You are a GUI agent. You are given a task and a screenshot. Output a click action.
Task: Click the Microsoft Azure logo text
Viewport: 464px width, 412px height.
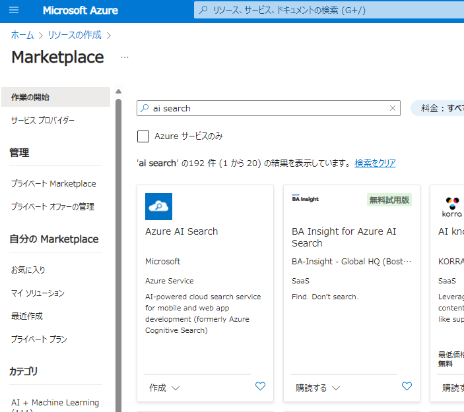tap(81, 11)
